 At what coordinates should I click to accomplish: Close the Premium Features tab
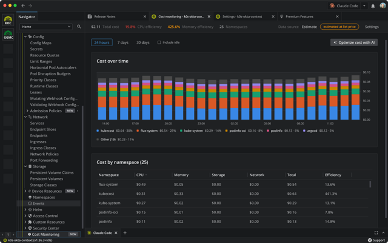point(337,16)
